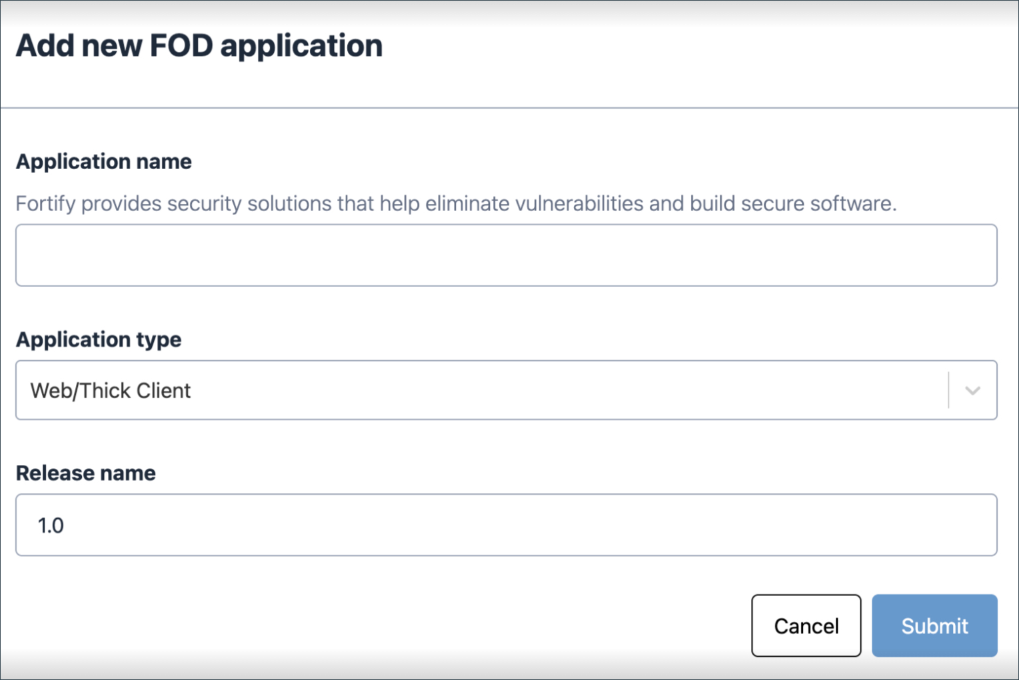Focus the Release name field containing 1.0
Image resolution: width=1019 pixels, height=680 pixels.
click(506, 525)
